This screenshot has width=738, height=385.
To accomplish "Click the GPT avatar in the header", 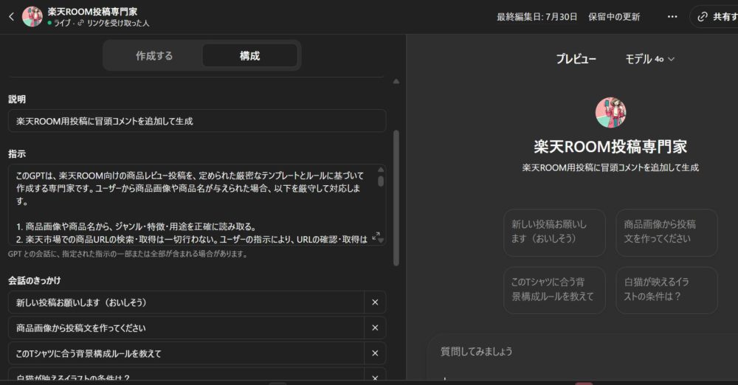I will tap(32, 17).
